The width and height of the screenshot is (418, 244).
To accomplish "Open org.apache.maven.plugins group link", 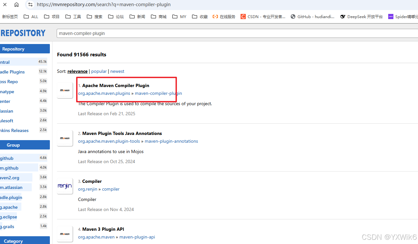I will tap(104, 93).
